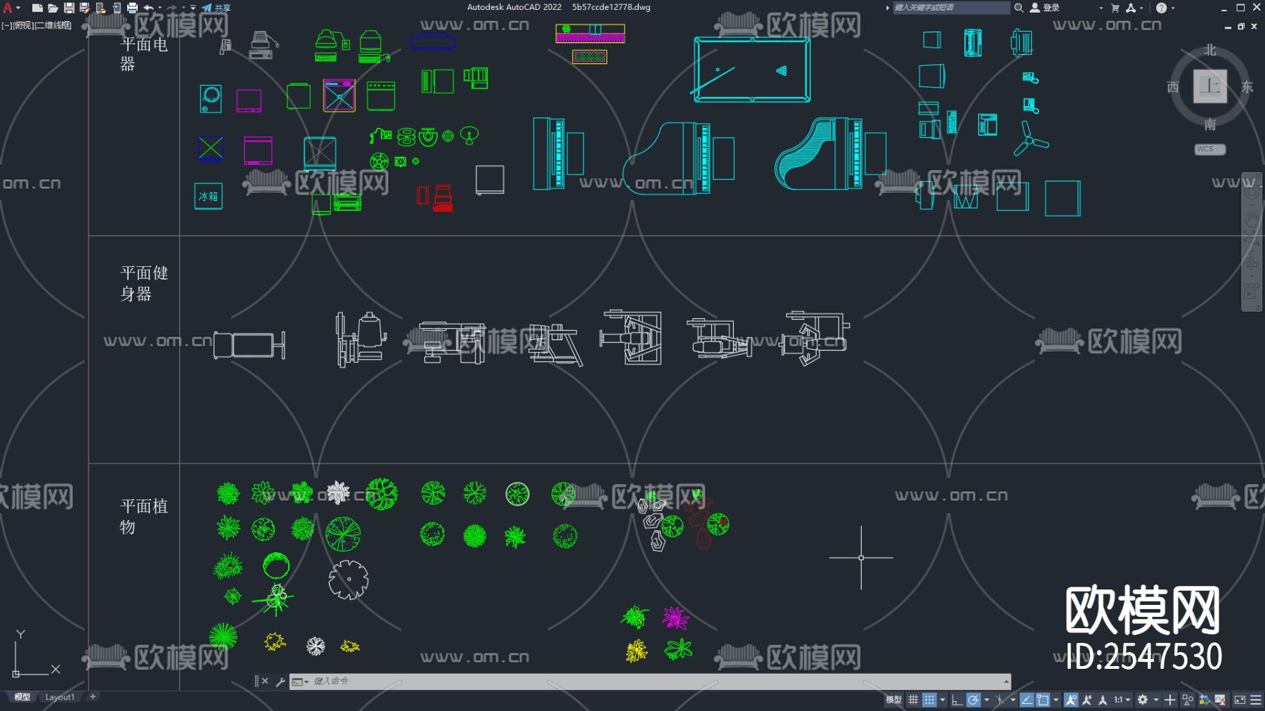Save the drawing with the floppy disk icon
This screenshot has height=711, width=1265.
tap(69, 8)
